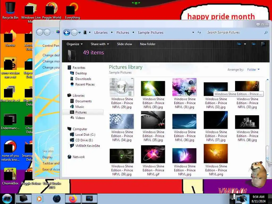272x204 pixels.
Task: Select thumbnail NRVL (39).jpg
Action: [x=122, y=156]
